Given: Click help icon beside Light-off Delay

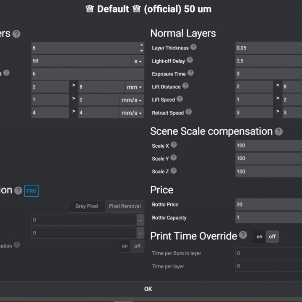Looking at the screenshot, I should tap(190, 60).
